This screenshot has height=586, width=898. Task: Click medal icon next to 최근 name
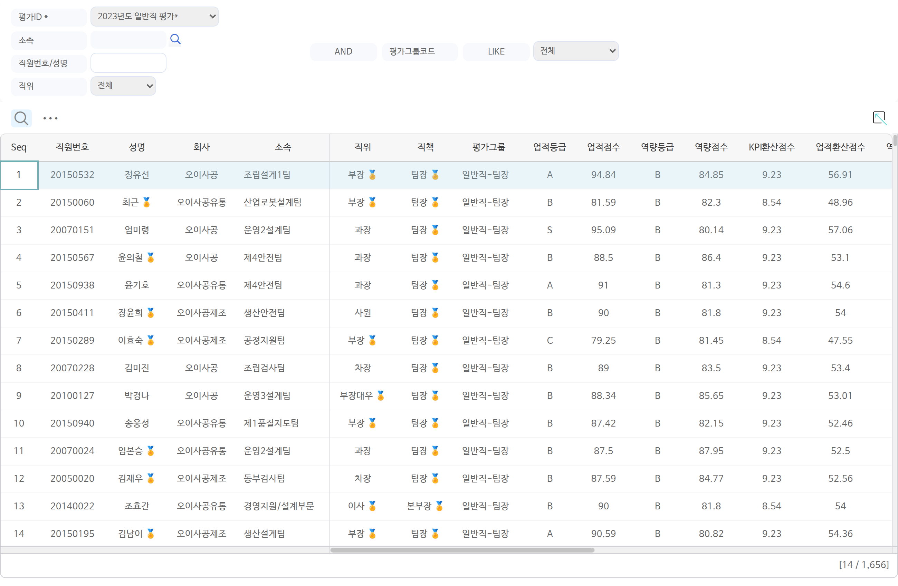(146, 203)
